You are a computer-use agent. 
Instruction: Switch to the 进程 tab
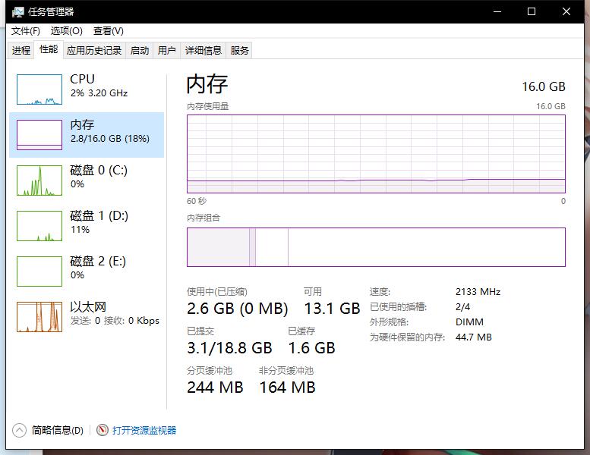pyautogui.click(x=21, y=51)
